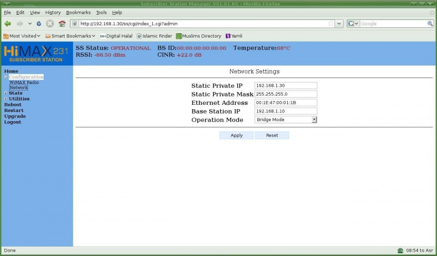Click the Static Private IP field

point(286,86)
